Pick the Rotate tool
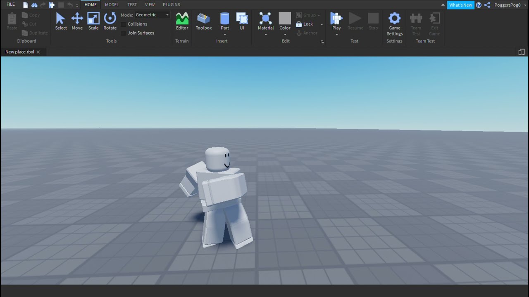This screenshot has width=529, height=297. click(110, 21)
